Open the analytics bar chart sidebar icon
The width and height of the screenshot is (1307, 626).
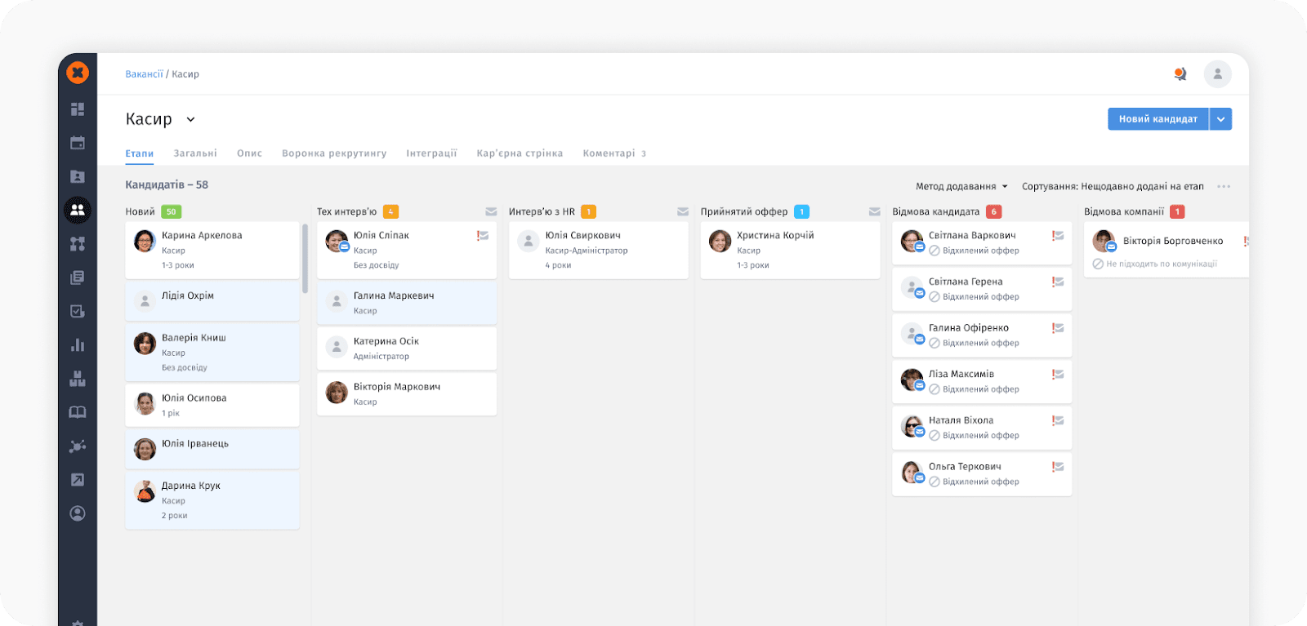(78, 344)
